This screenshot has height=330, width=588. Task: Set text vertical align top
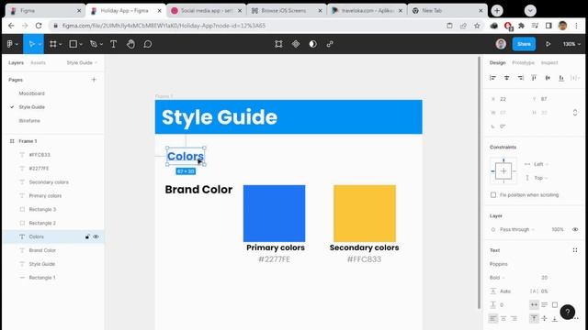(534, 318)
